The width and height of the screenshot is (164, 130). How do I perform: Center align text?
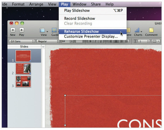[116, 41]
